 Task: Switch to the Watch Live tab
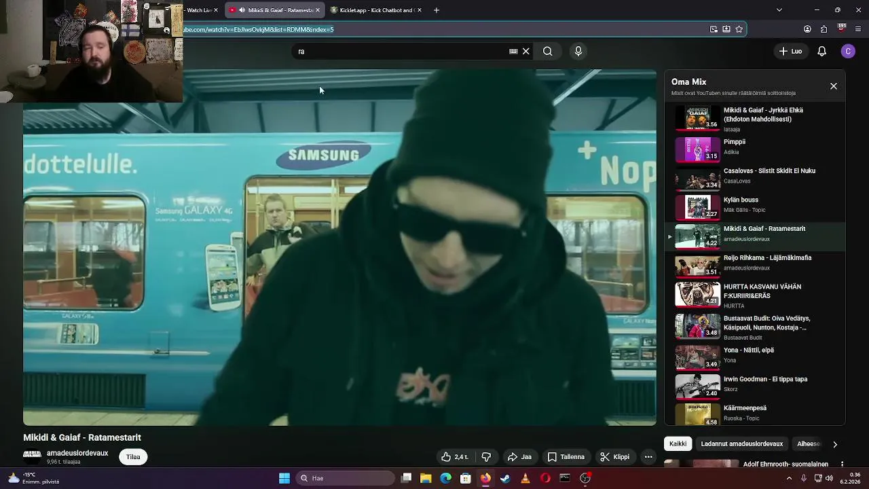[x=199, y=10]
